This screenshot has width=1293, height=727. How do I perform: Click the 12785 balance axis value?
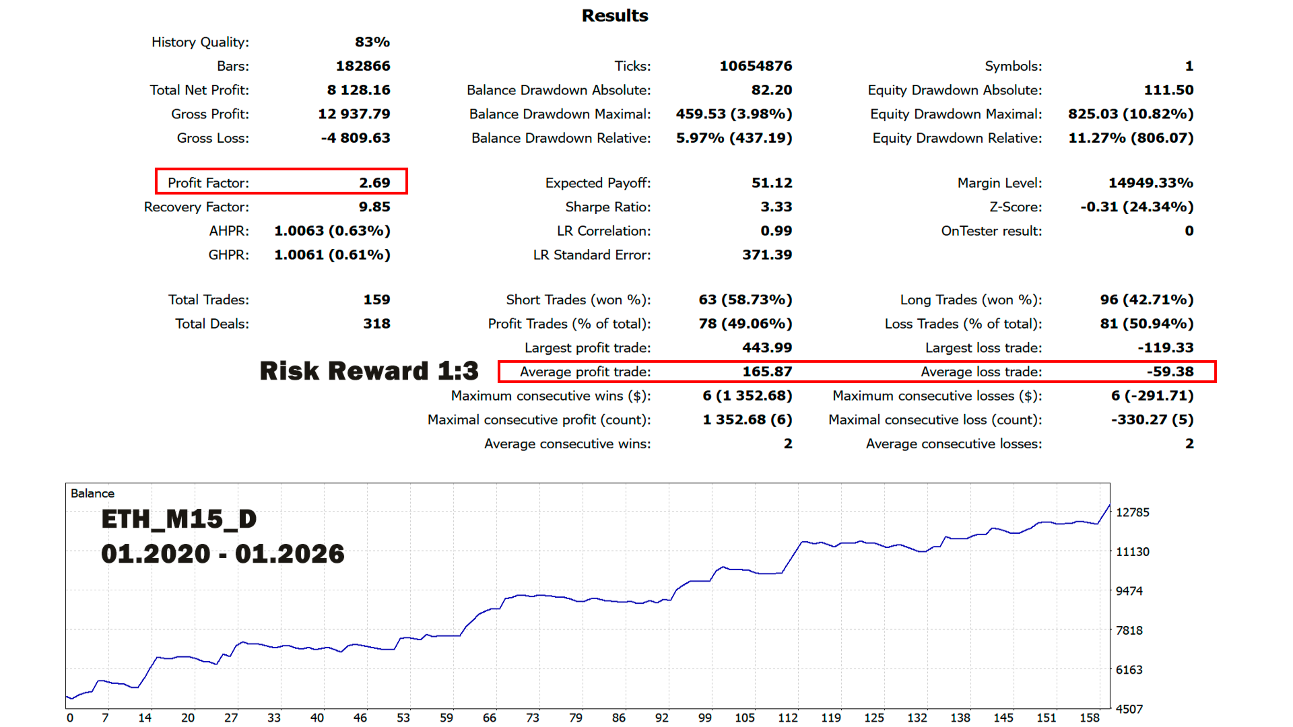tap(1132, 512)
